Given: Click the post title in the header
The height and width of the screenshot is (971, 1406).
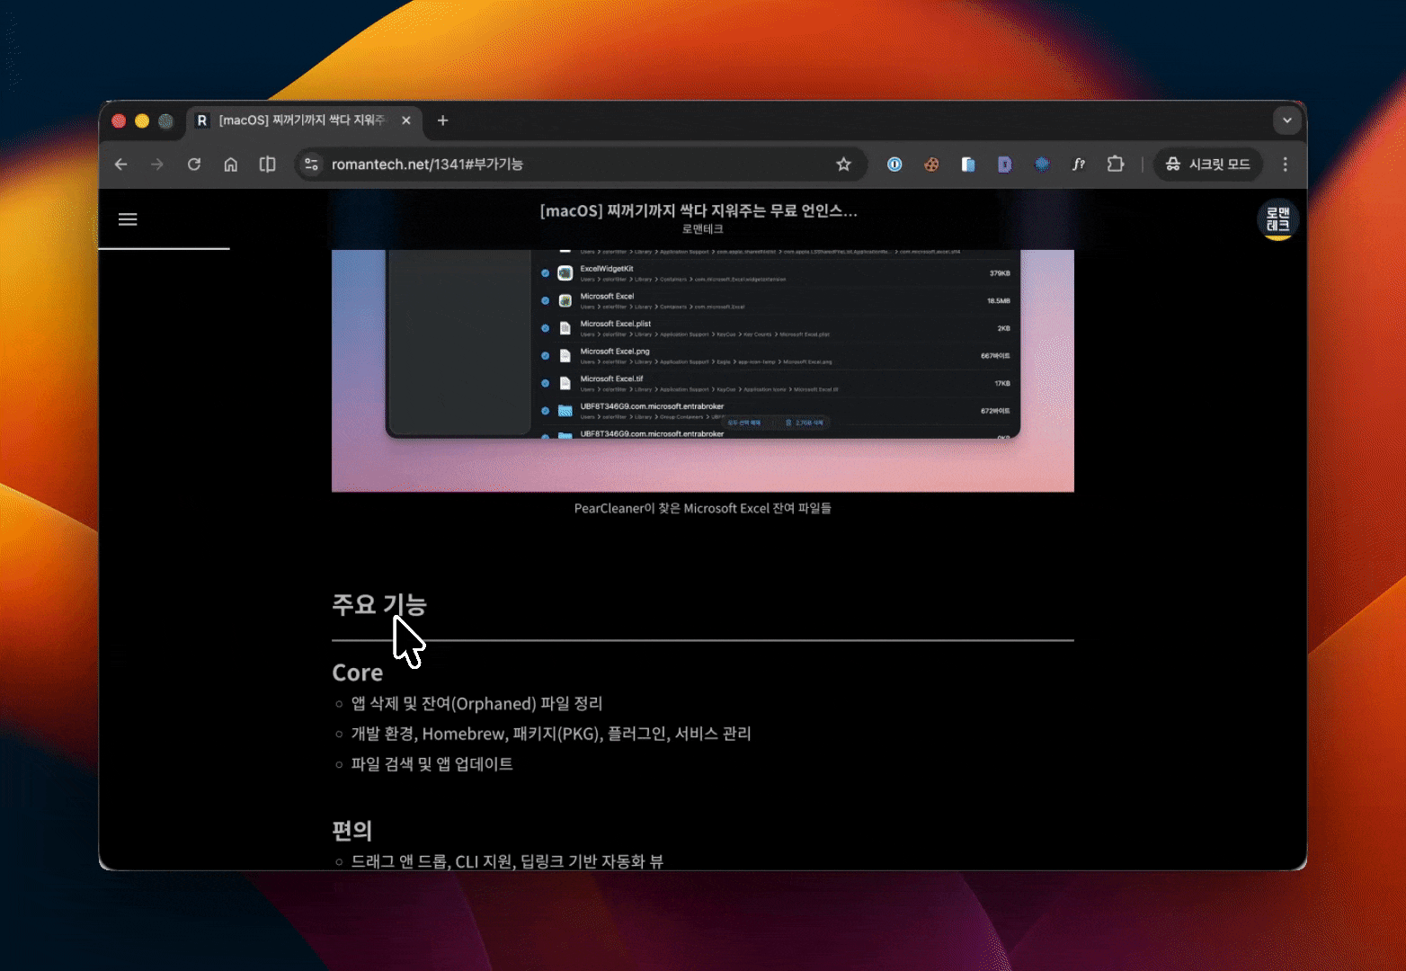Looking at the screenshot, I should click(699, 210).
